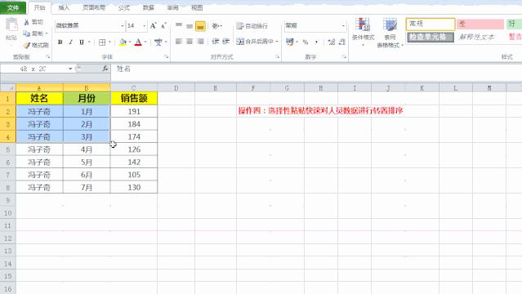Click the increase decimal icon
522x294 pixels.
[331, 42]
